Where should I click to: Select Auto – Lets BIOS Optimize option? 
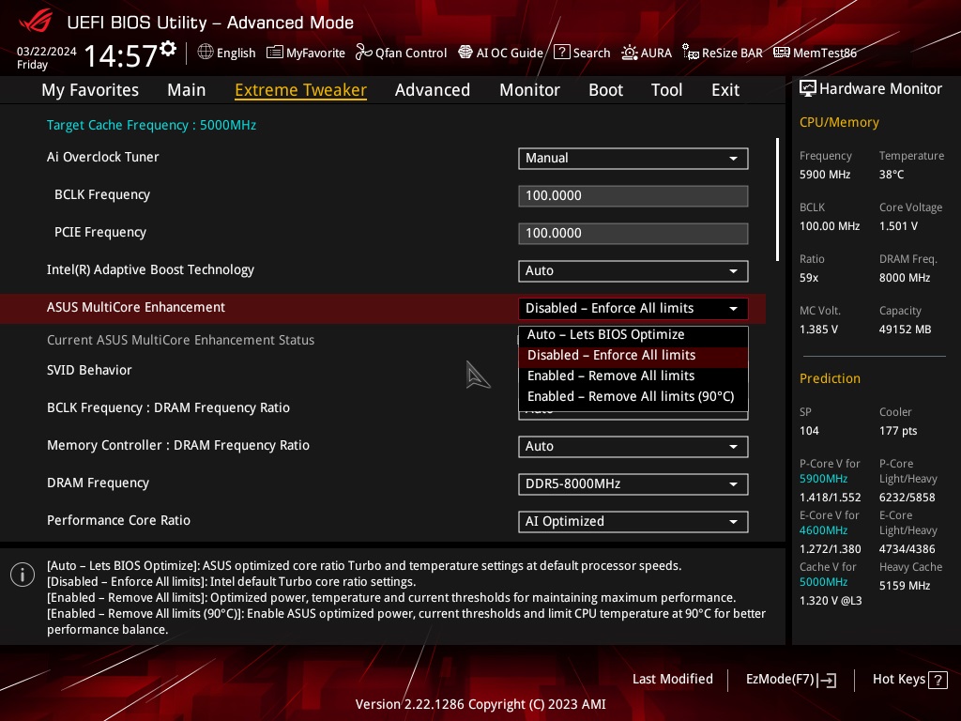[x=633, y=335]
